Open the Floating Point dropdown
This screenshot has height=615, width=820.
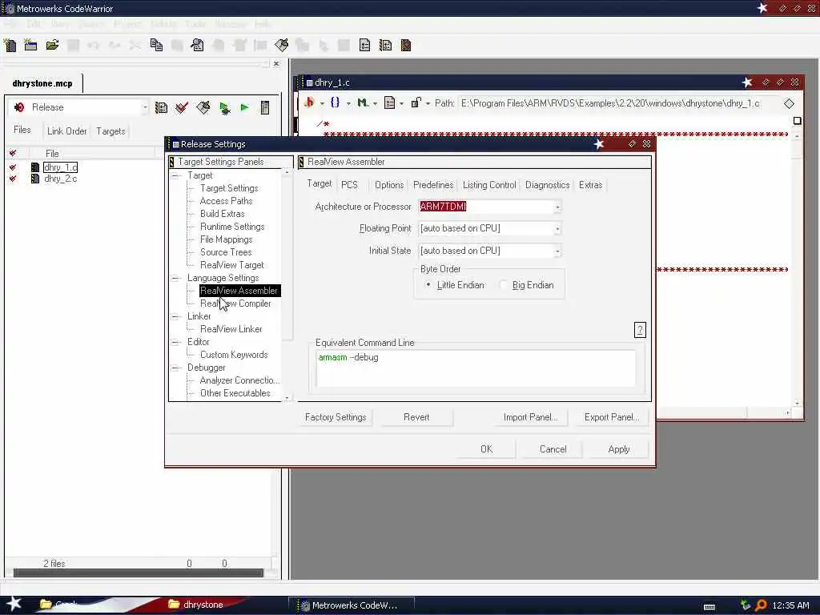[x=557, y=229]
